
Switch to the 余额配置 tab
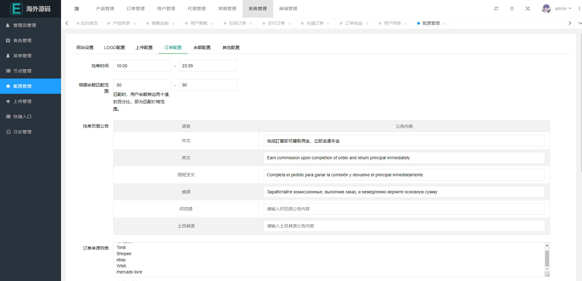tap(202, 47)
